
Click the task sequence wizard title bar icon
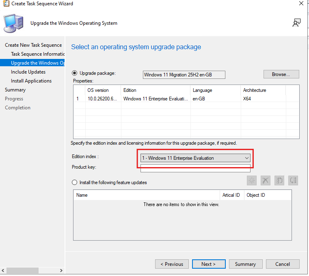pos(5,4)
